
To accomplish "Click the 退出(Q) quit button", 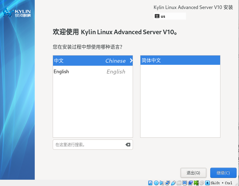I will coord(193,173).
